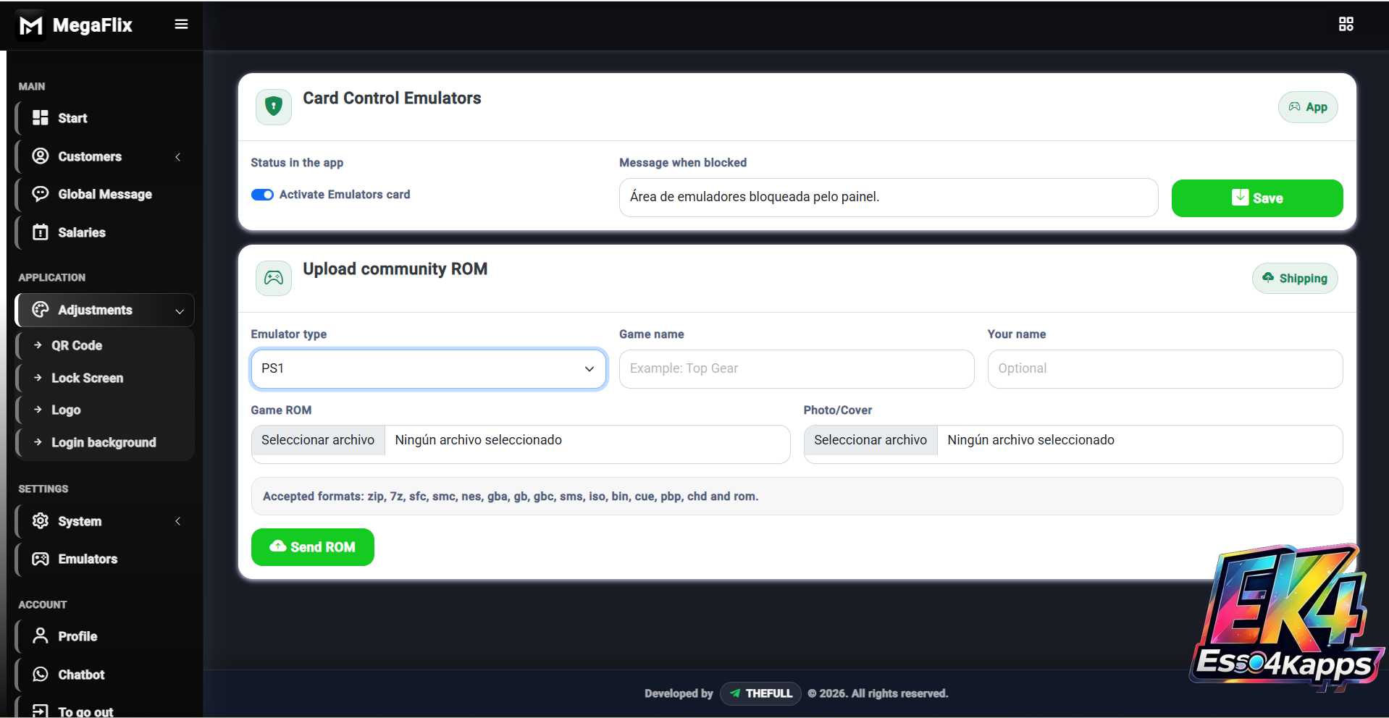Screen dimensions: 1389x718
Task: Click the Start dashboard icon
Action: pos(41,117)
